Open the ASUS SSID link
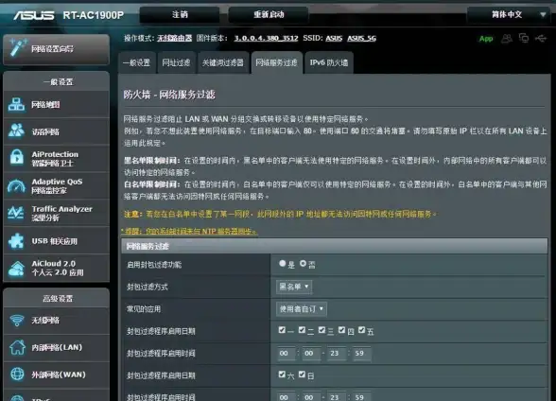 [x=334, y=38]
